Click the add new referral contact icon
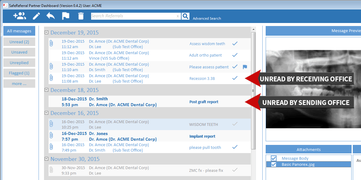This screenshot has width=361, height=180. [x=20, y=16]
